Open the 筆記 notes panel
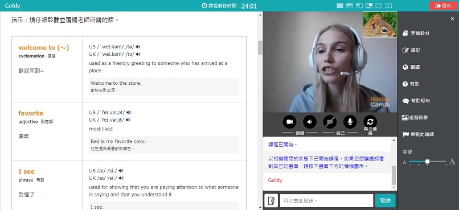 (x=411, y=50)
